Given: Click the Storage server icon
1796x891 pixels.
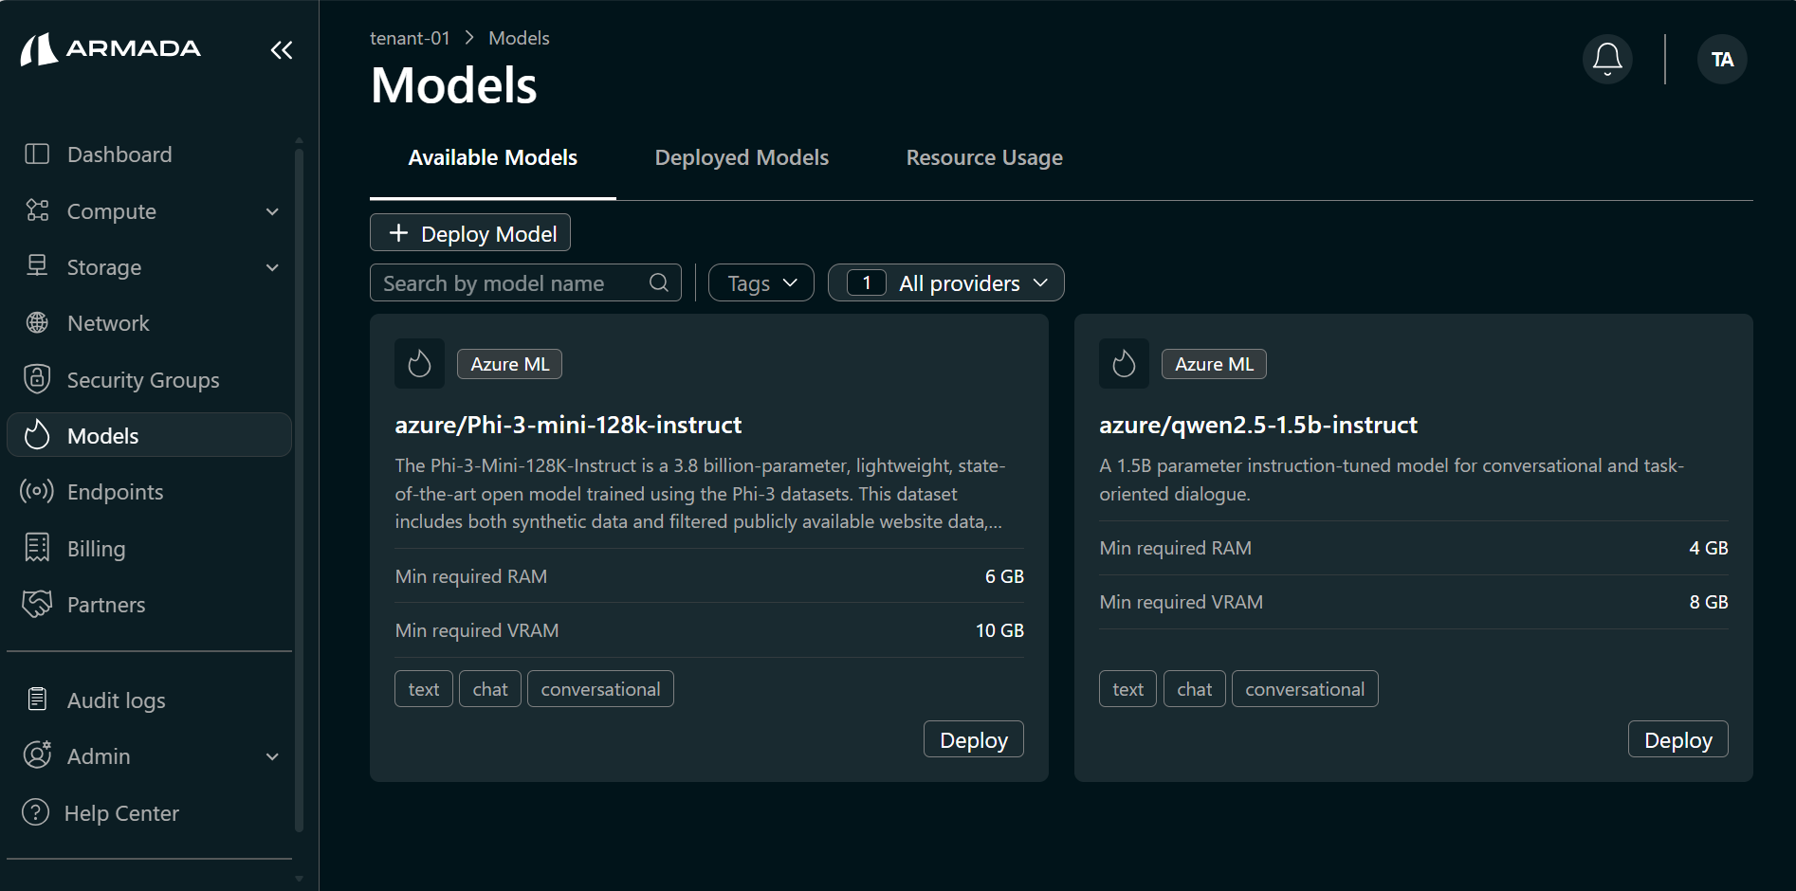Looking at the screenshot, I should [37, 266].
